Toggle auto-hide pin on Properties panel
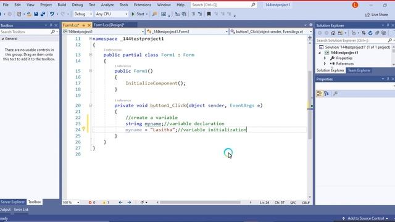Image resolution: width=395 pixels, height=222 pixels. [x=388, y=79]
